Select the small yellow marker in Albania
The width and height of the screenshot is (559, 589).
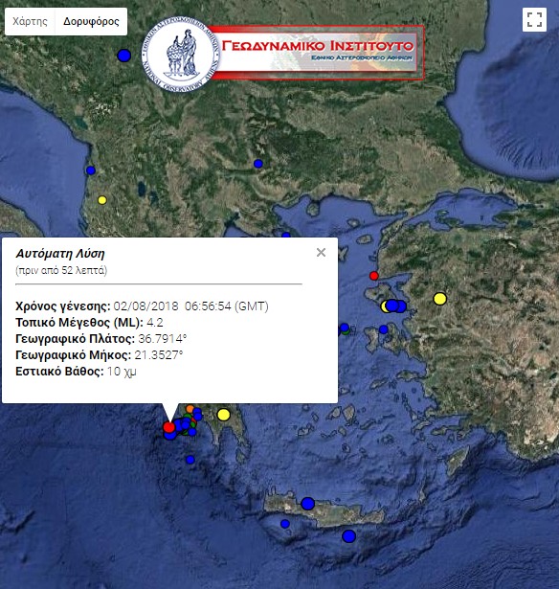coord(102,200)
